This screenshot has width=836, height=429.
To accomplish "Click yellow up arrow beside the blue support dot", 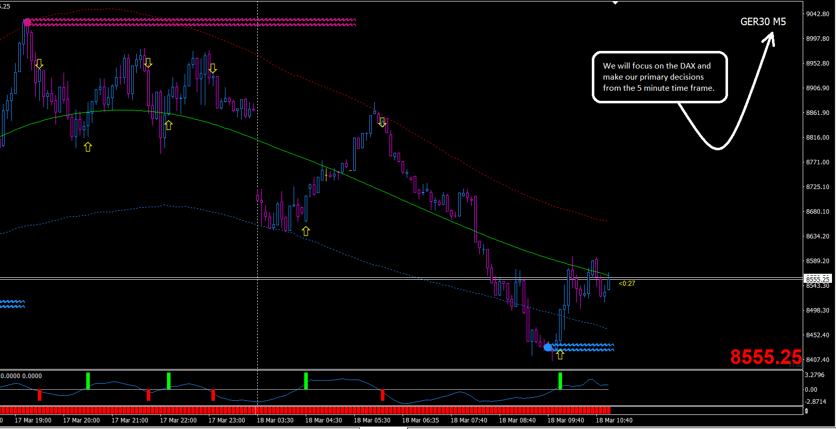I will coord(560,354).
